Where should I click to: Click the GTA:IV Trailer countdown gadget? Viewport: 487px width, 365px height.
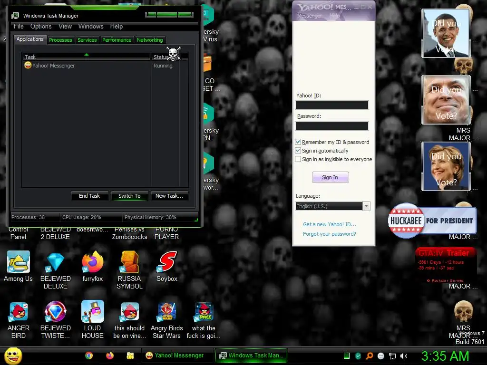pyautogui.click(x=445, y=266)
